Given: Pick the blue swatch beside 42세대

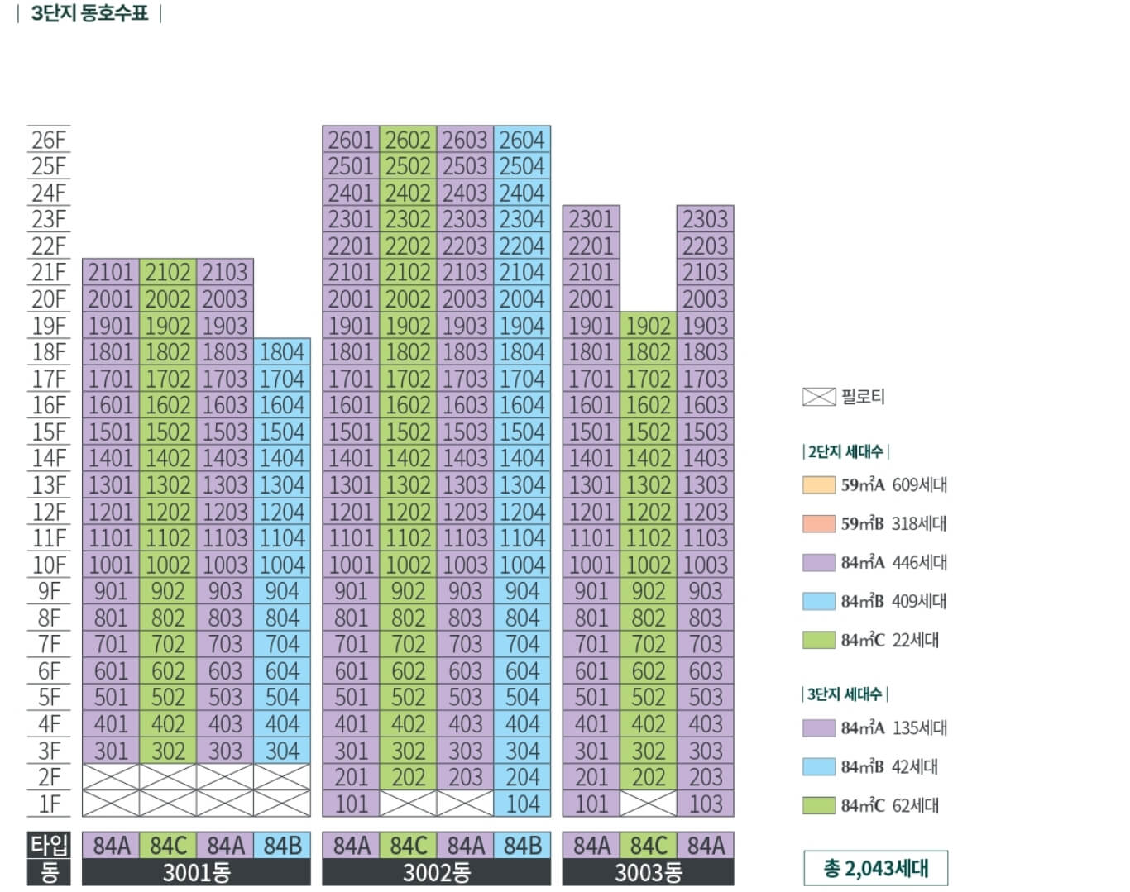Looking at the screenshot, I should click(x=818, y=767).
